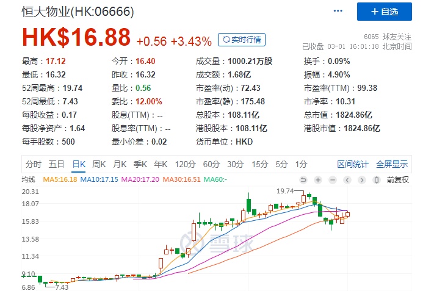Switch to the 30分 interval tab
Screen dimensions: 434x291
235,164
